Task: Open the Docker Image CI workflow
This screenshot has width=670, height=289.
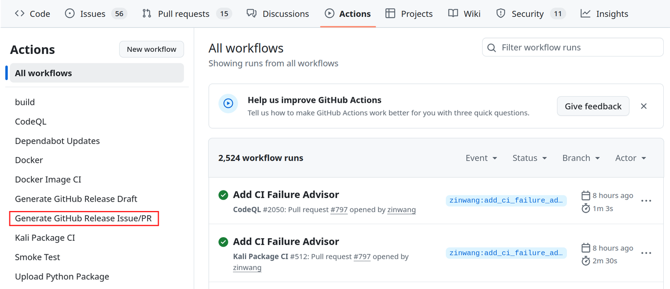Action: coord(48,180)
